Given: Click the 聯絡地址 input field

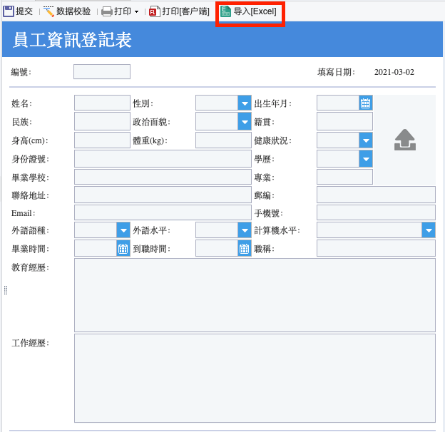Looking at the screenshot, I should pyautogui.click(x=163, y=195).
